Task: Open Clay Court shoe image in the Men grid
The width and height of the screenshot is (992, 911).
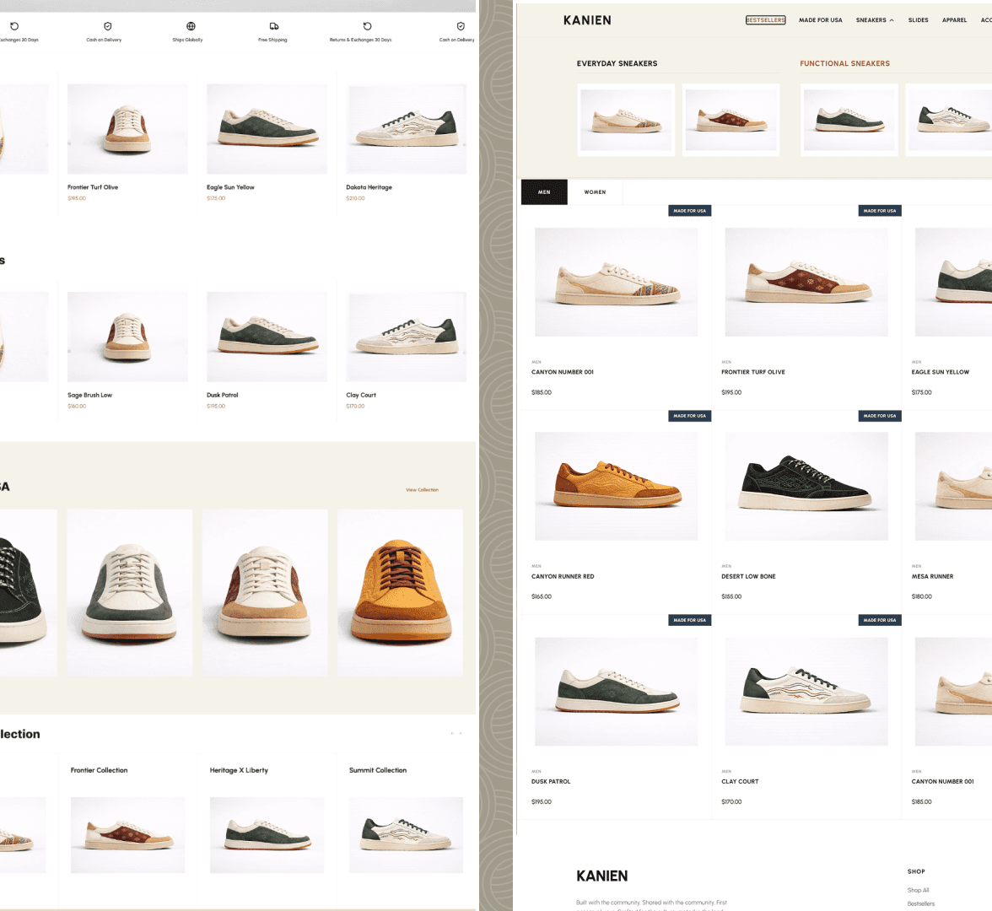Action: 806,691
